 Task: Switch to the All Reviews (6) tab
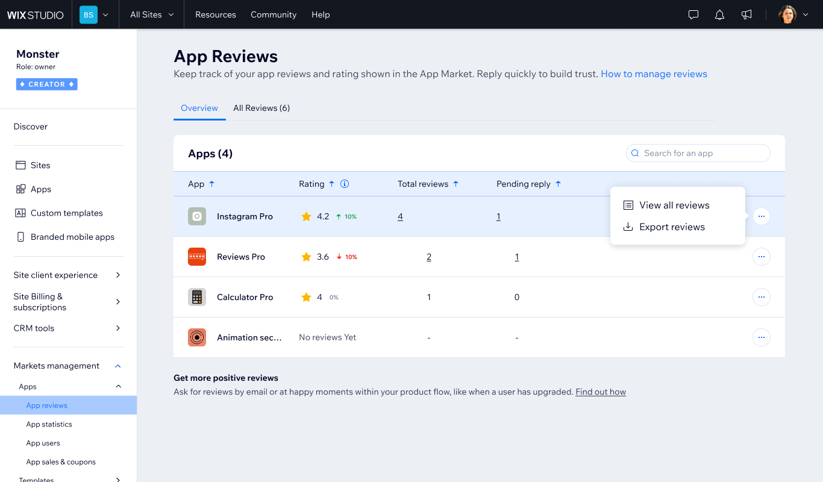tap(261, 108)
